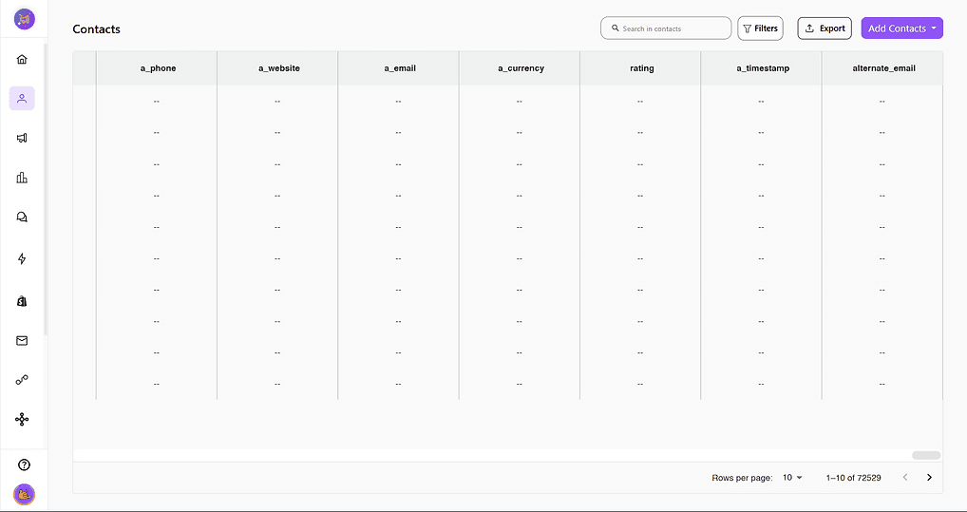Go to previous page of contacts
Viewport: 967px width, 512px height.
pos(905,478)
